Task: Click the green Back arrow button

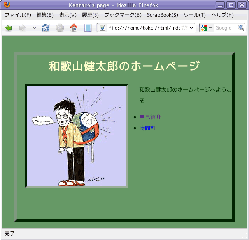Action: [9, 28]
